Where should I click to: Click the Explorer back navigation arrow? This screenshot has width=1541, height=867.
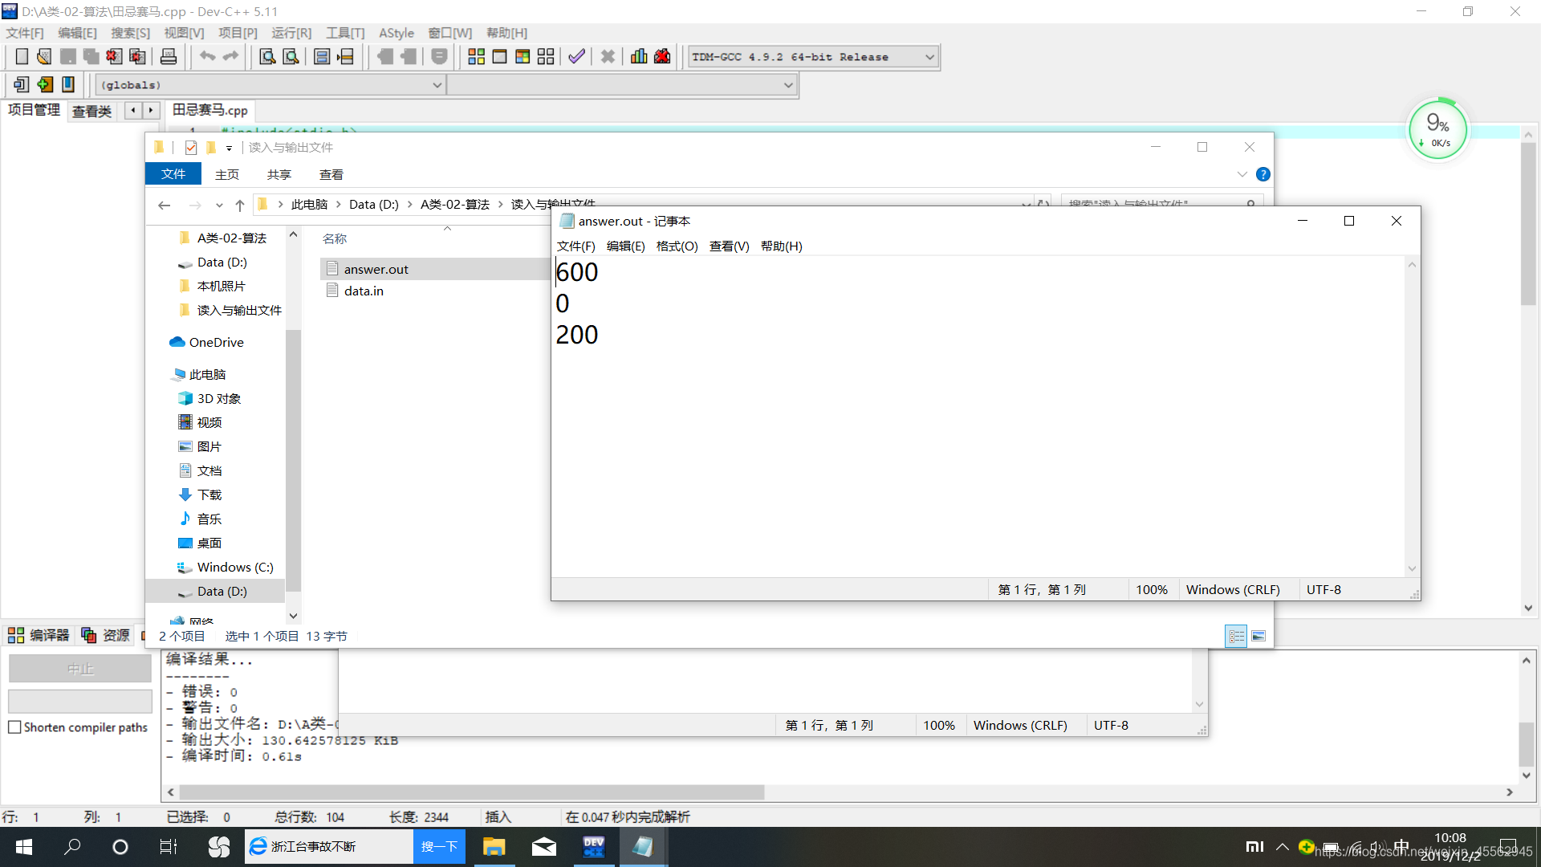[x=165, y=206]
